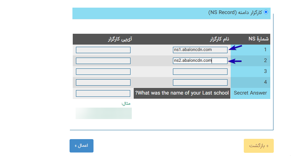Click the شمارهٔ NS column header
The image size is (291, 156).
coord(258,39)
